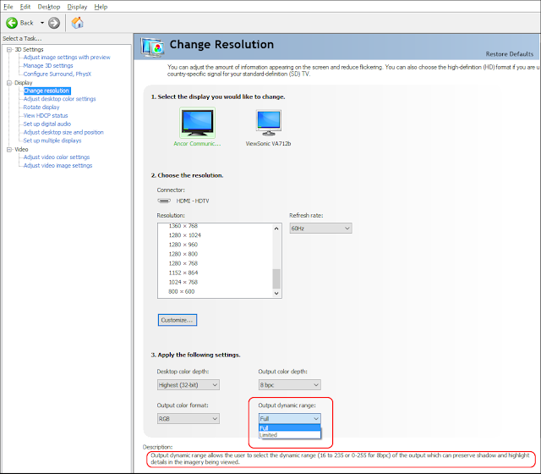
Task: Click Restore Defaults link
Action: pyautogui.click(x=509, y=54)
